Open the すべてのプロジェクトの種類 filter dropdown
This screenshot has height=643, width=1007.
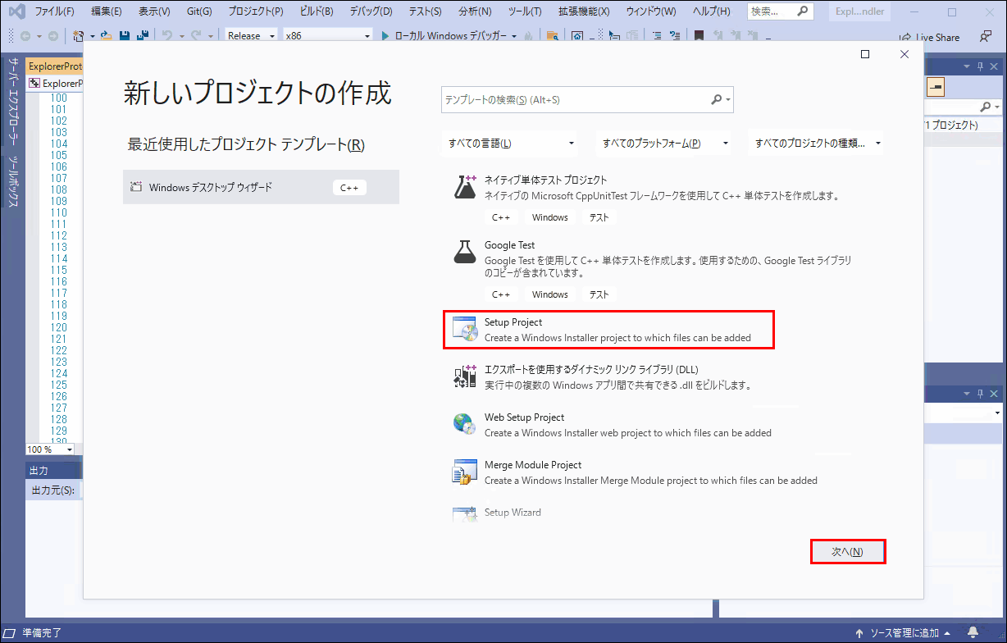coord(817,143)
